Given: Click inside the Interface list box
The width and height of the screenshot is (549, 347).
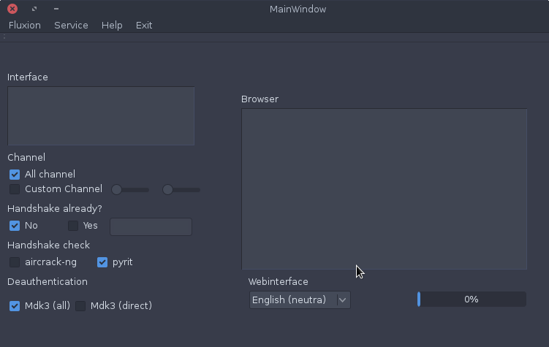Looking at the screenshot, I should pyautogui.click(x=101, y=115).
